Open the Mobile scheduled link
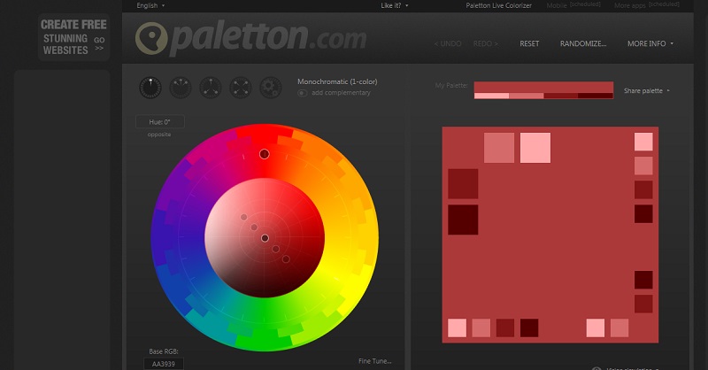Viewport: 708px width, 370px height. pos(573,5)
